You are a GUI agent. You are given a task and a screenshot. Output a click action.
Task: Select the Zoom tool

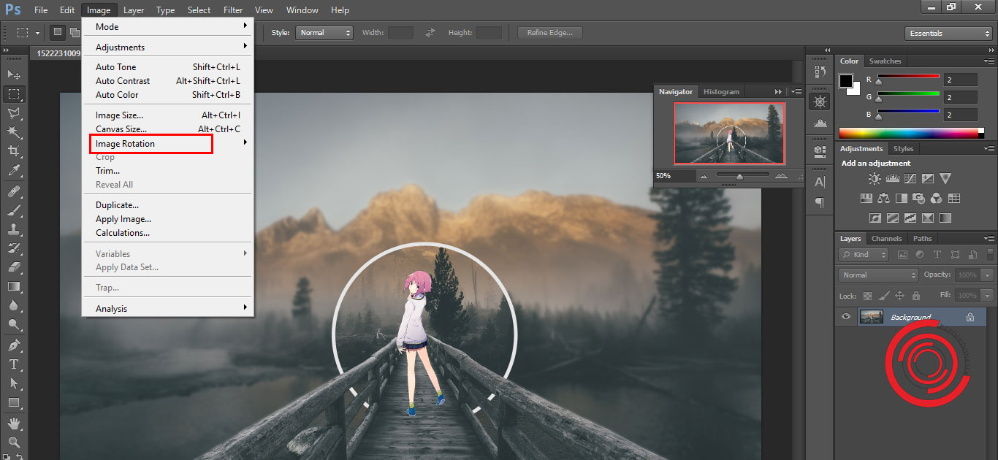(14, 442)
